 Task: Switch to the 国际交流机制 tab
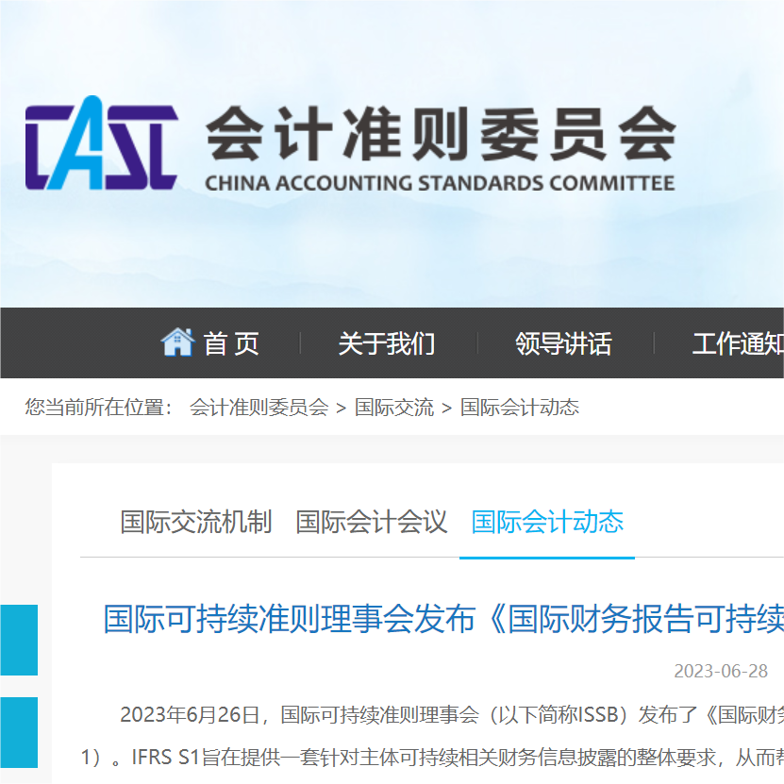point(195,522)
